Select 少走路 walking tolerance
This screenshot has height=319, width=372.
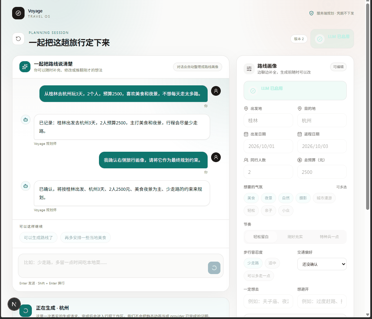pyautogui.click(x=253, y=263)
